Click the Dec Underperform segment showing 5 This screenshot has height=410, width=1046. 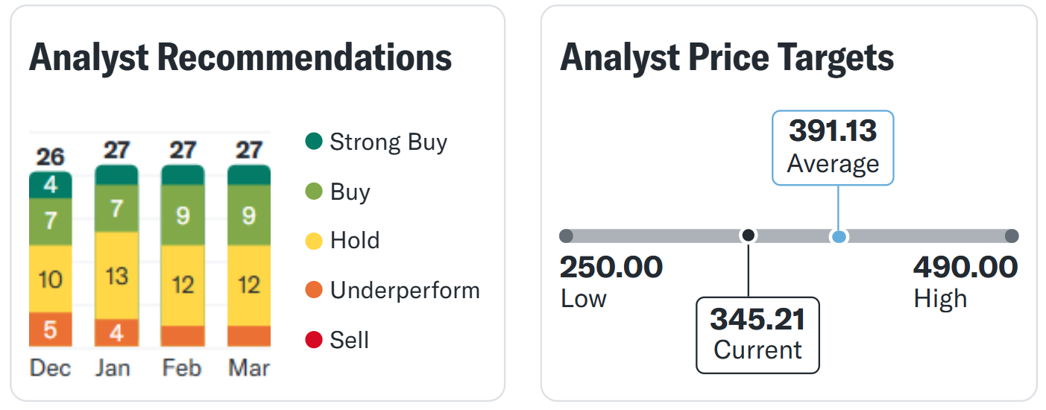coord(51,329)
